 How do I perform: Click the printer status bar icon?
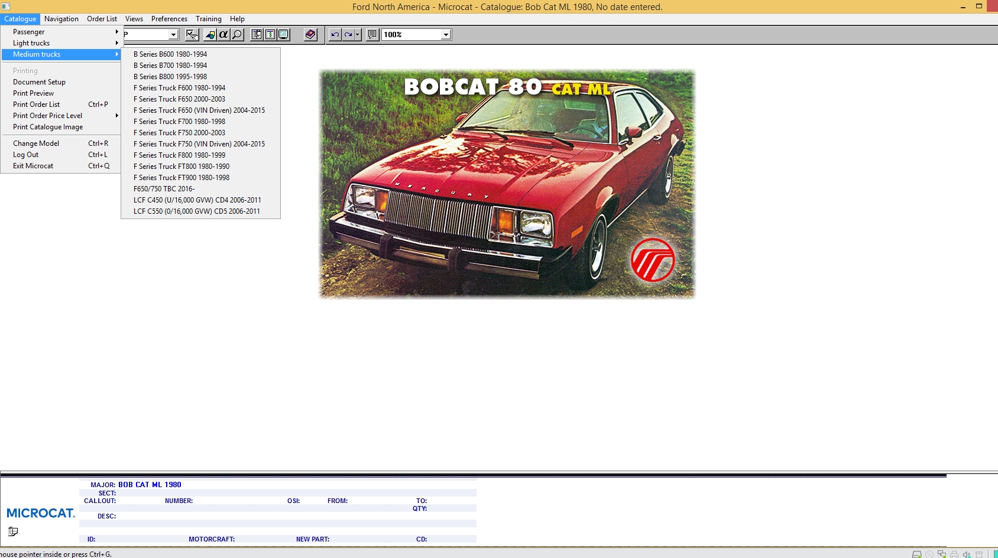point(954,554)
